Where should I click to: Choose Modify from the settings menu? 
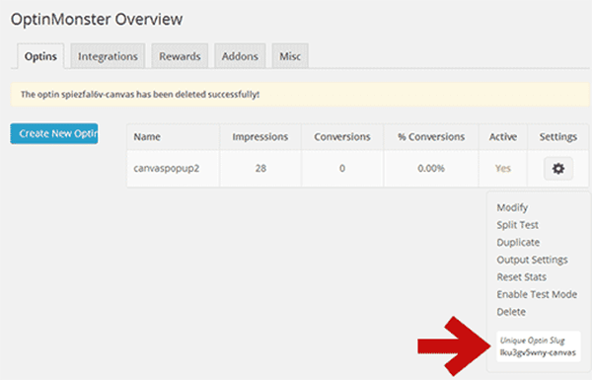pyautogui.click(x=512, y=207)
